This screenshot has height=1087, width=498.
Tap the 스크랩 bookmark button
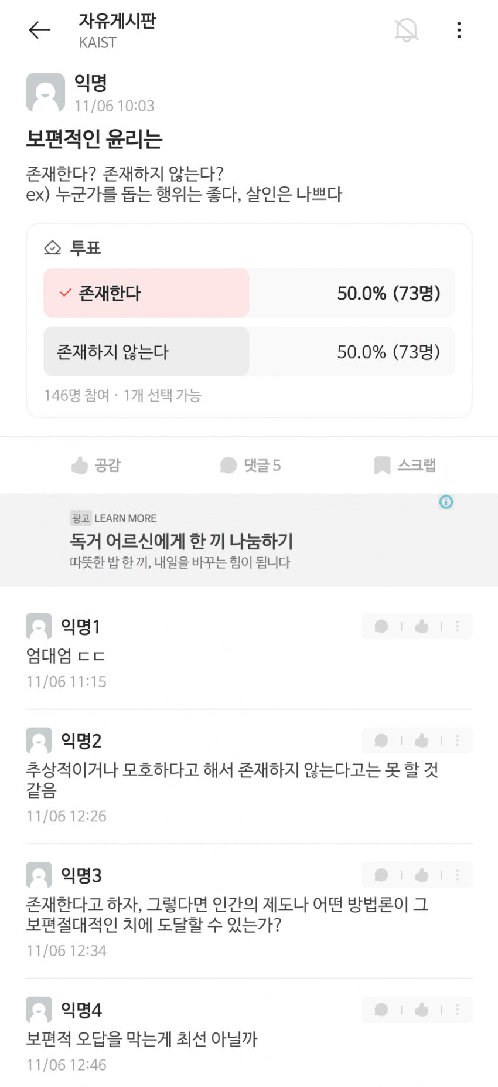coord(405,466)
